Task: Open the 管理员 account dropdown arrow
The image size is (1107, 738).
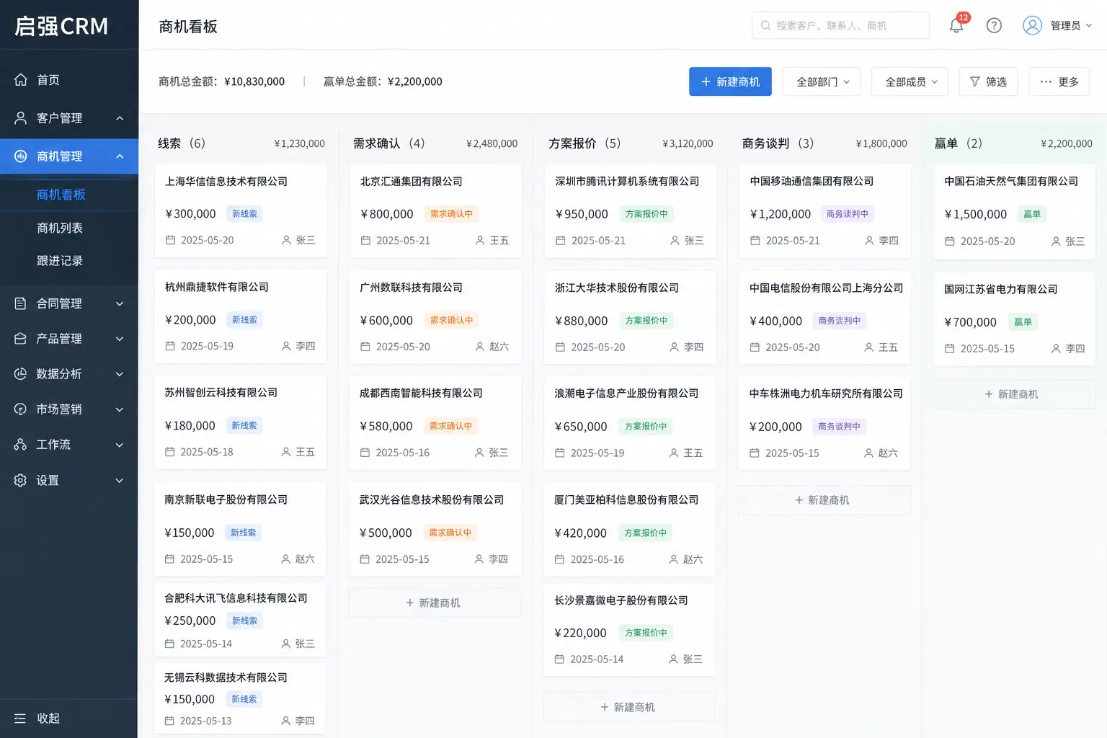Action: 1088,25
